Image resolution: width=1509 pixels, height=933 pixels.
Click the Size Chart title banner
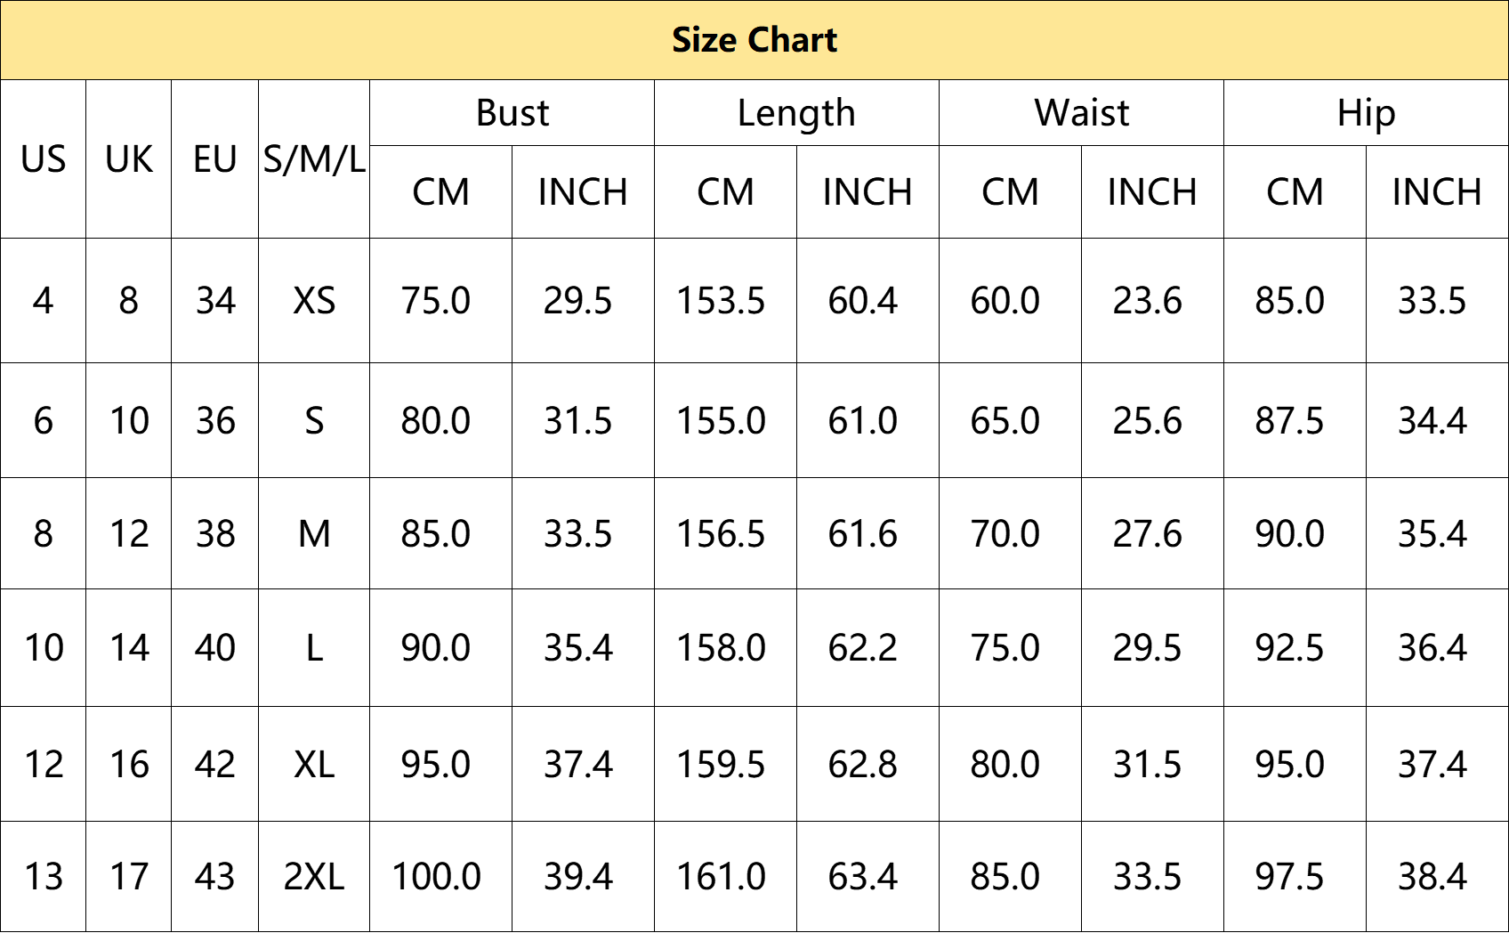point(754,40)
